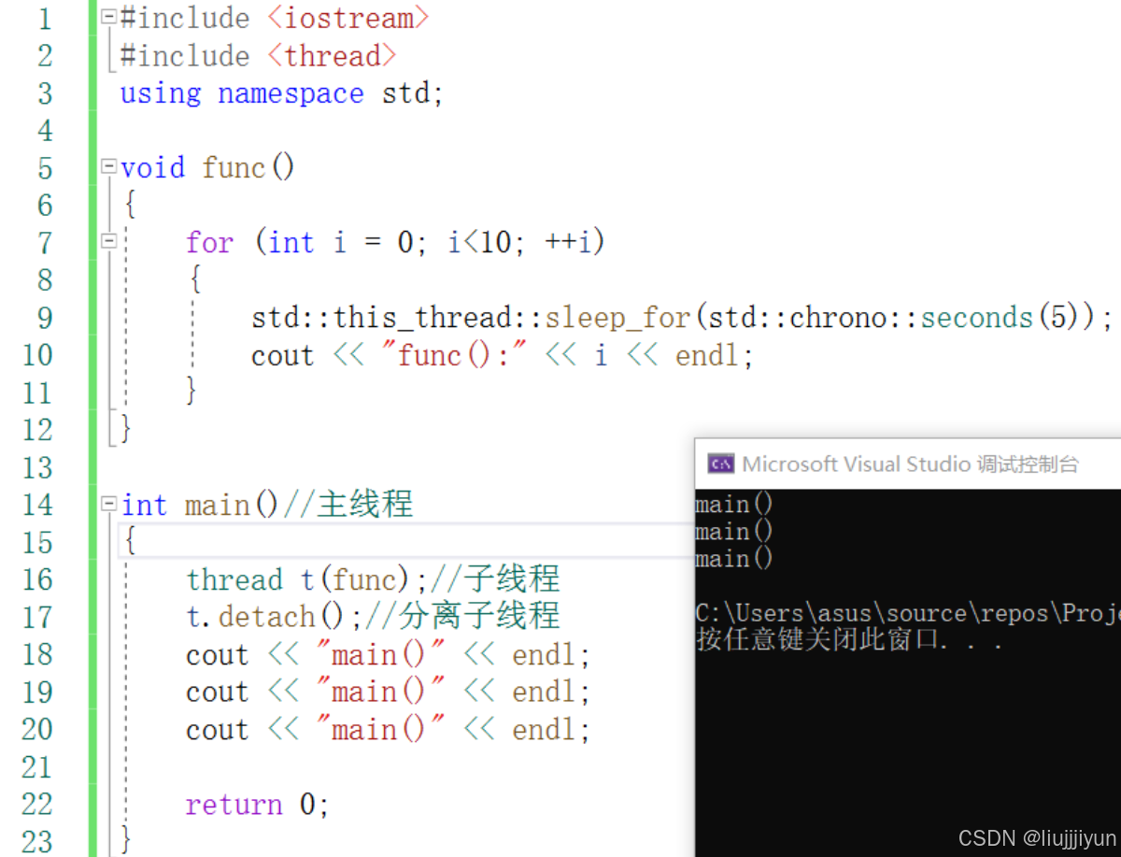Click the command prompt icon in the console title bar
The image size is (1121, 857).
[719, 463]
